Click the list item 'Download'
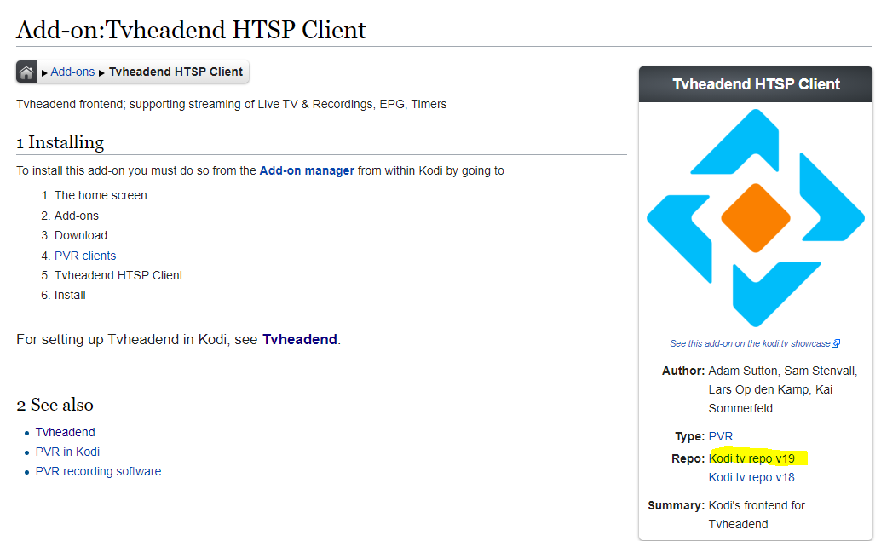 tap(81, 235)
